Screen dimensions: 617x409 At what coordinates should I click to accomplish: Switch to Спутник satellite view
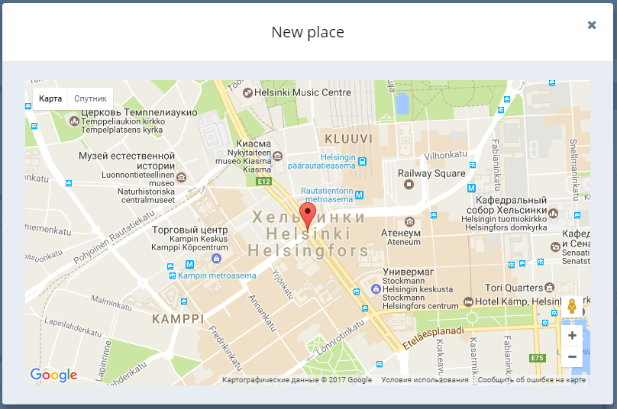[x=91, y=98]
